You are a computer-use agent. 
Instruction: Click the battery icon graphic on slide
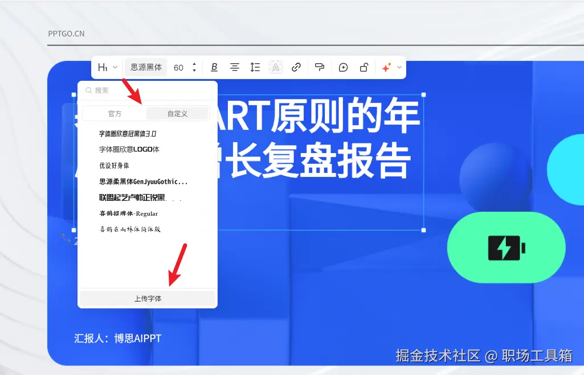click(x=507, y=248)
